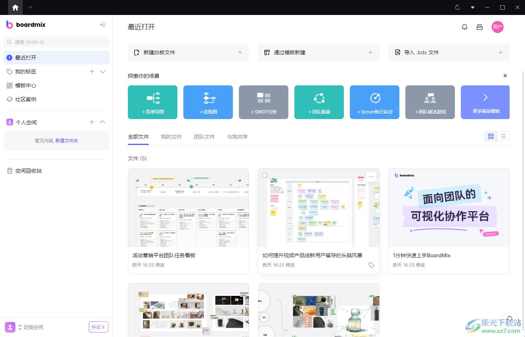The image size is (525, 337).
Task: Switch to 与我共享 tab
Action: (237, 137)
